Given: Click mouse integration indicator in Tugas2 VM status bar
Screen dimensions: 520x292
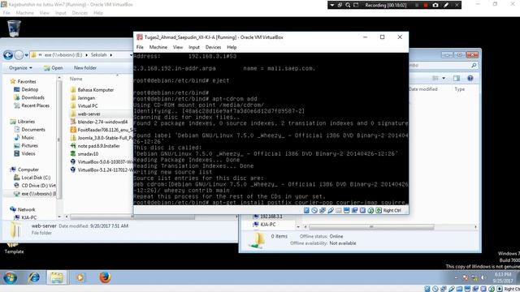Looking at the screenshot, I should coord(370,210).
